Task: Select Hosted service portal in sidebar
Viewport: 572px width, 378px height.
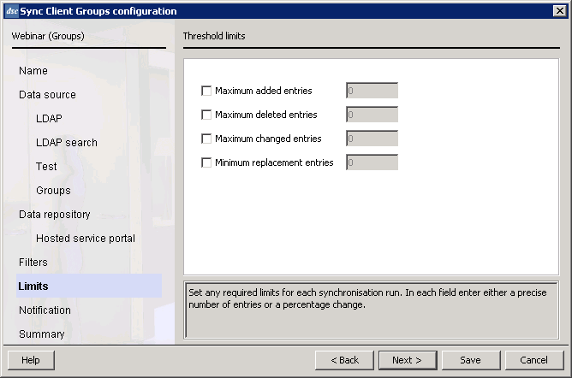Action: (86, 238)
